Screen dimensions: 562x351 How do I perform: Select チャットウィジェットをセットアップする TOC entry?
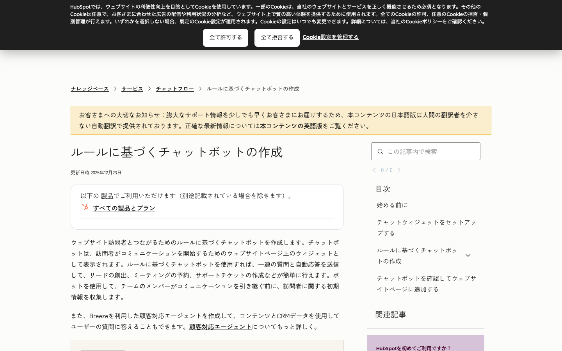click(x=426, y=227)
